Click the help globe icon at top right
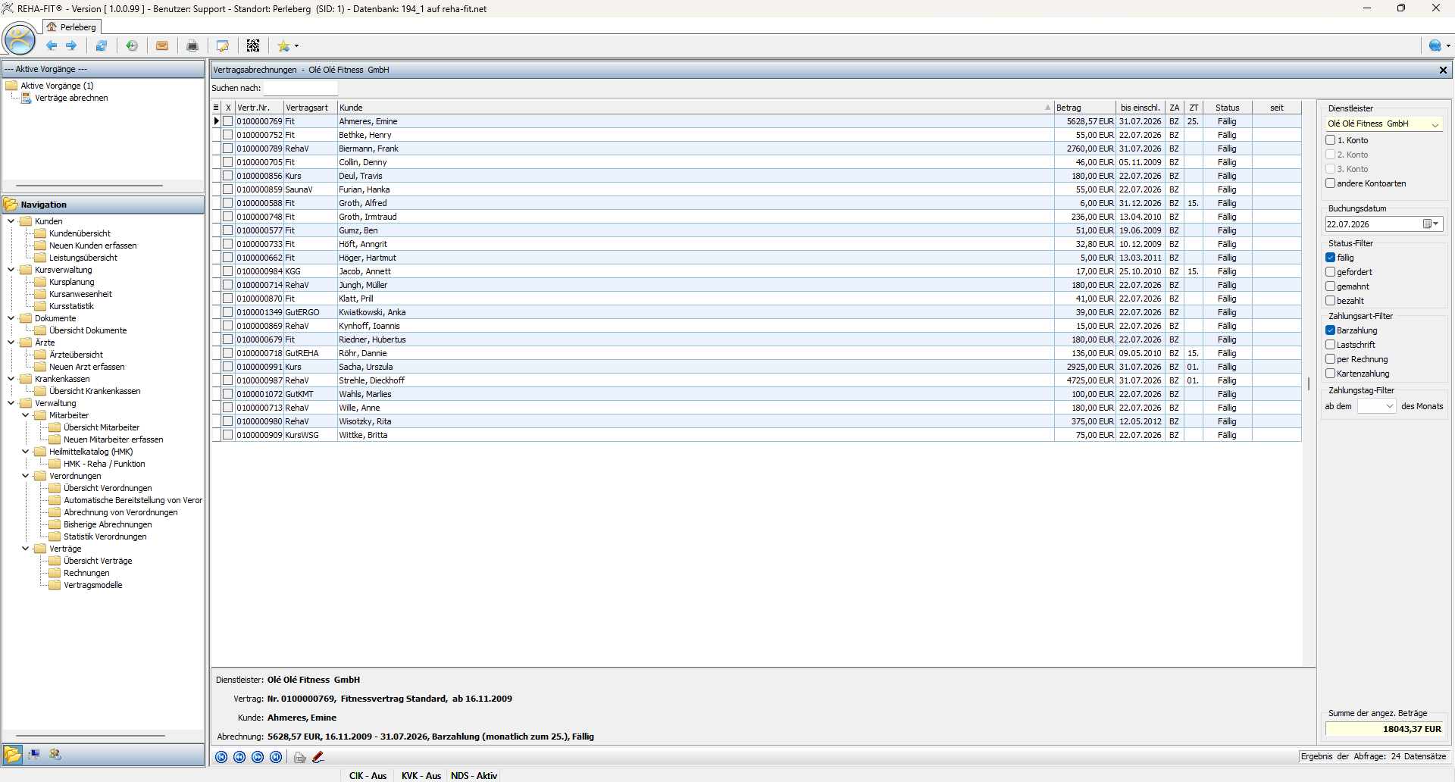The height and width of the screenshot is (782, 1455). (x=1435, y=45)
